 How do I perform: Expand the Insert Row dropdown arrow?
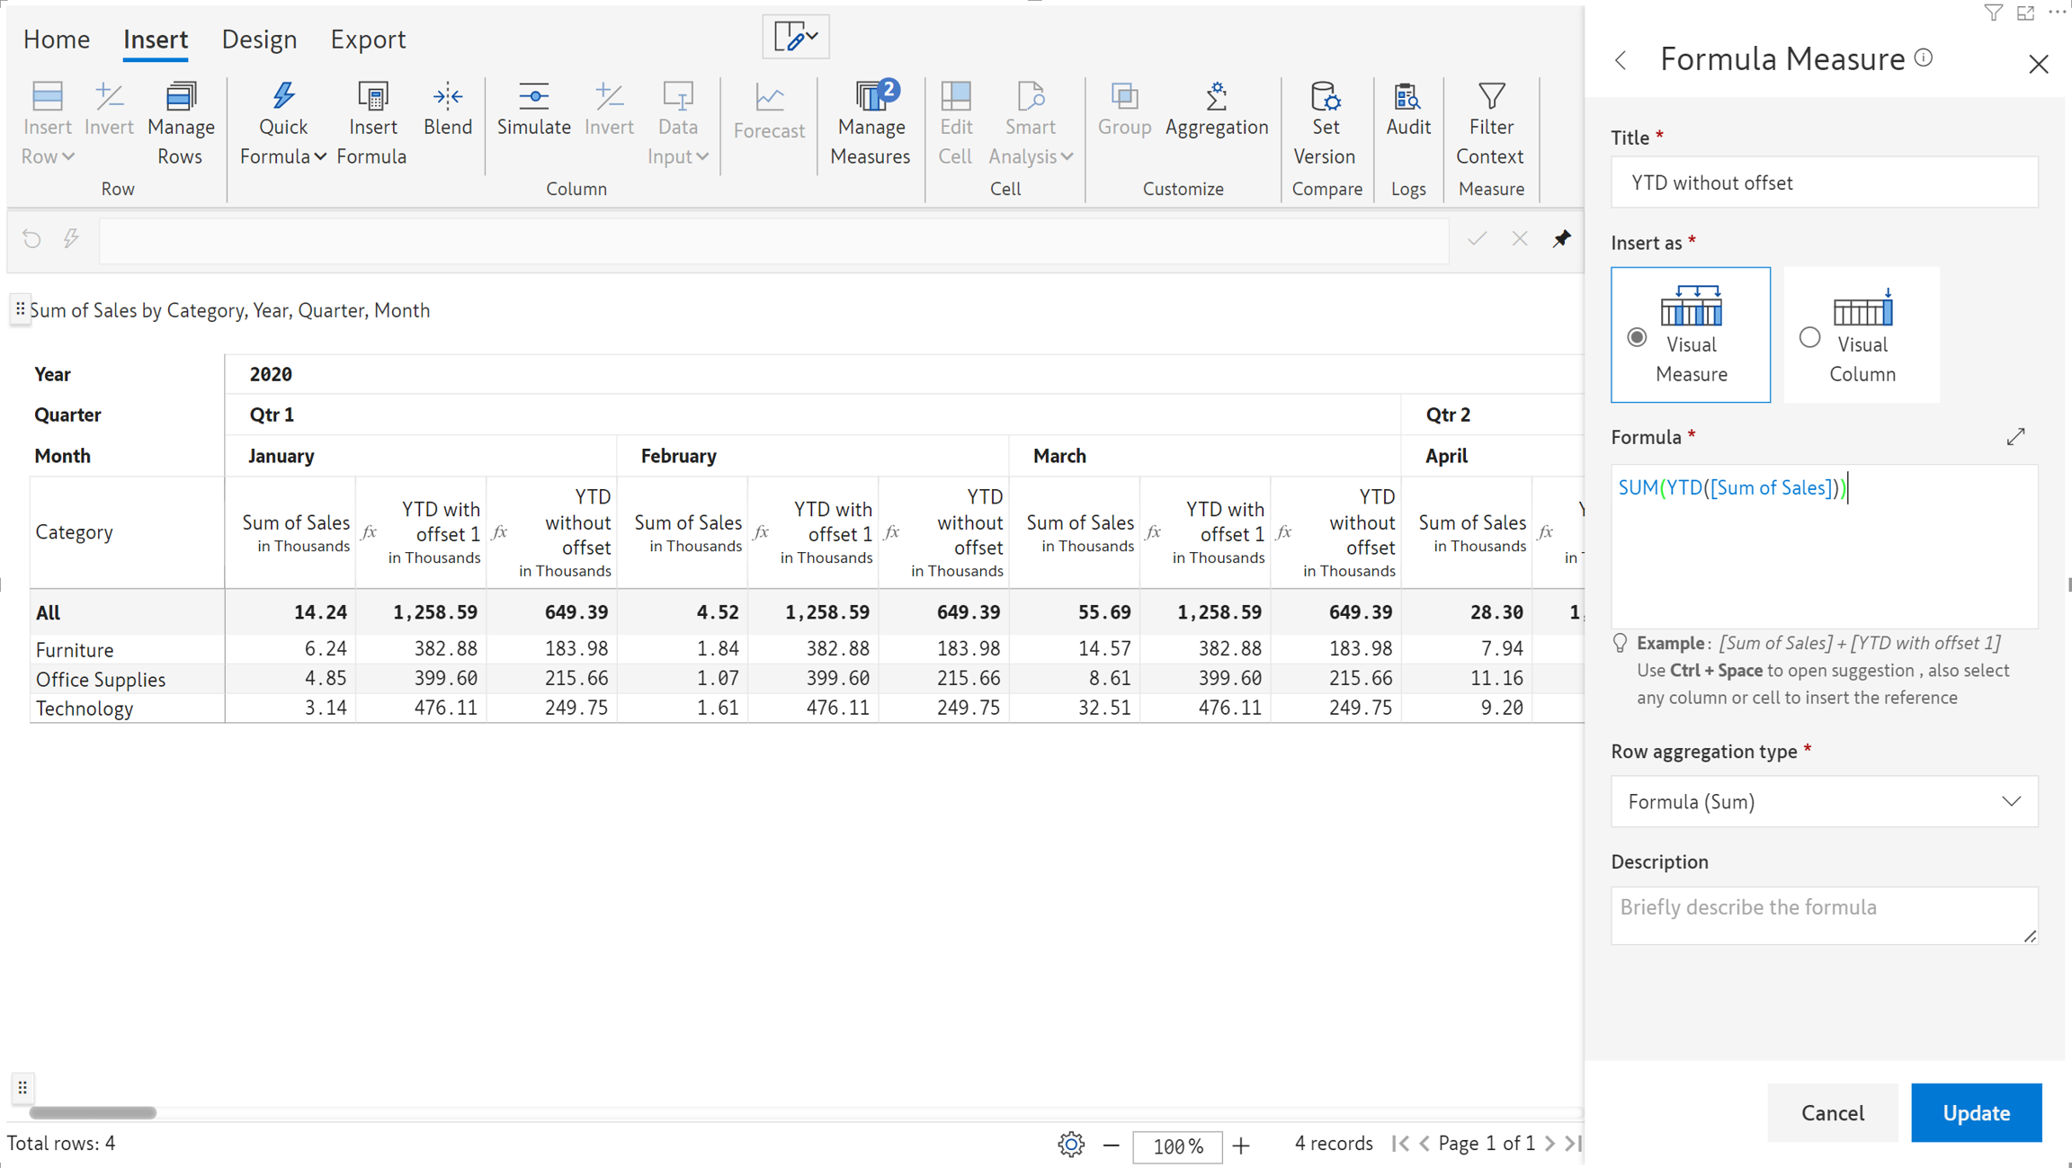pos(68,156)
